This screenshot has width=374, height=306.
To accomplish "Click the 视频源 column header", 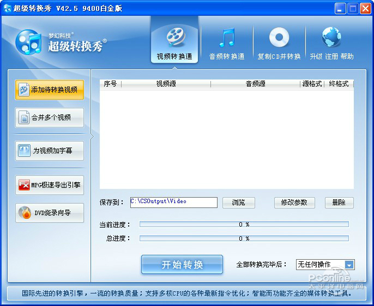I will [x=166, y=84].
